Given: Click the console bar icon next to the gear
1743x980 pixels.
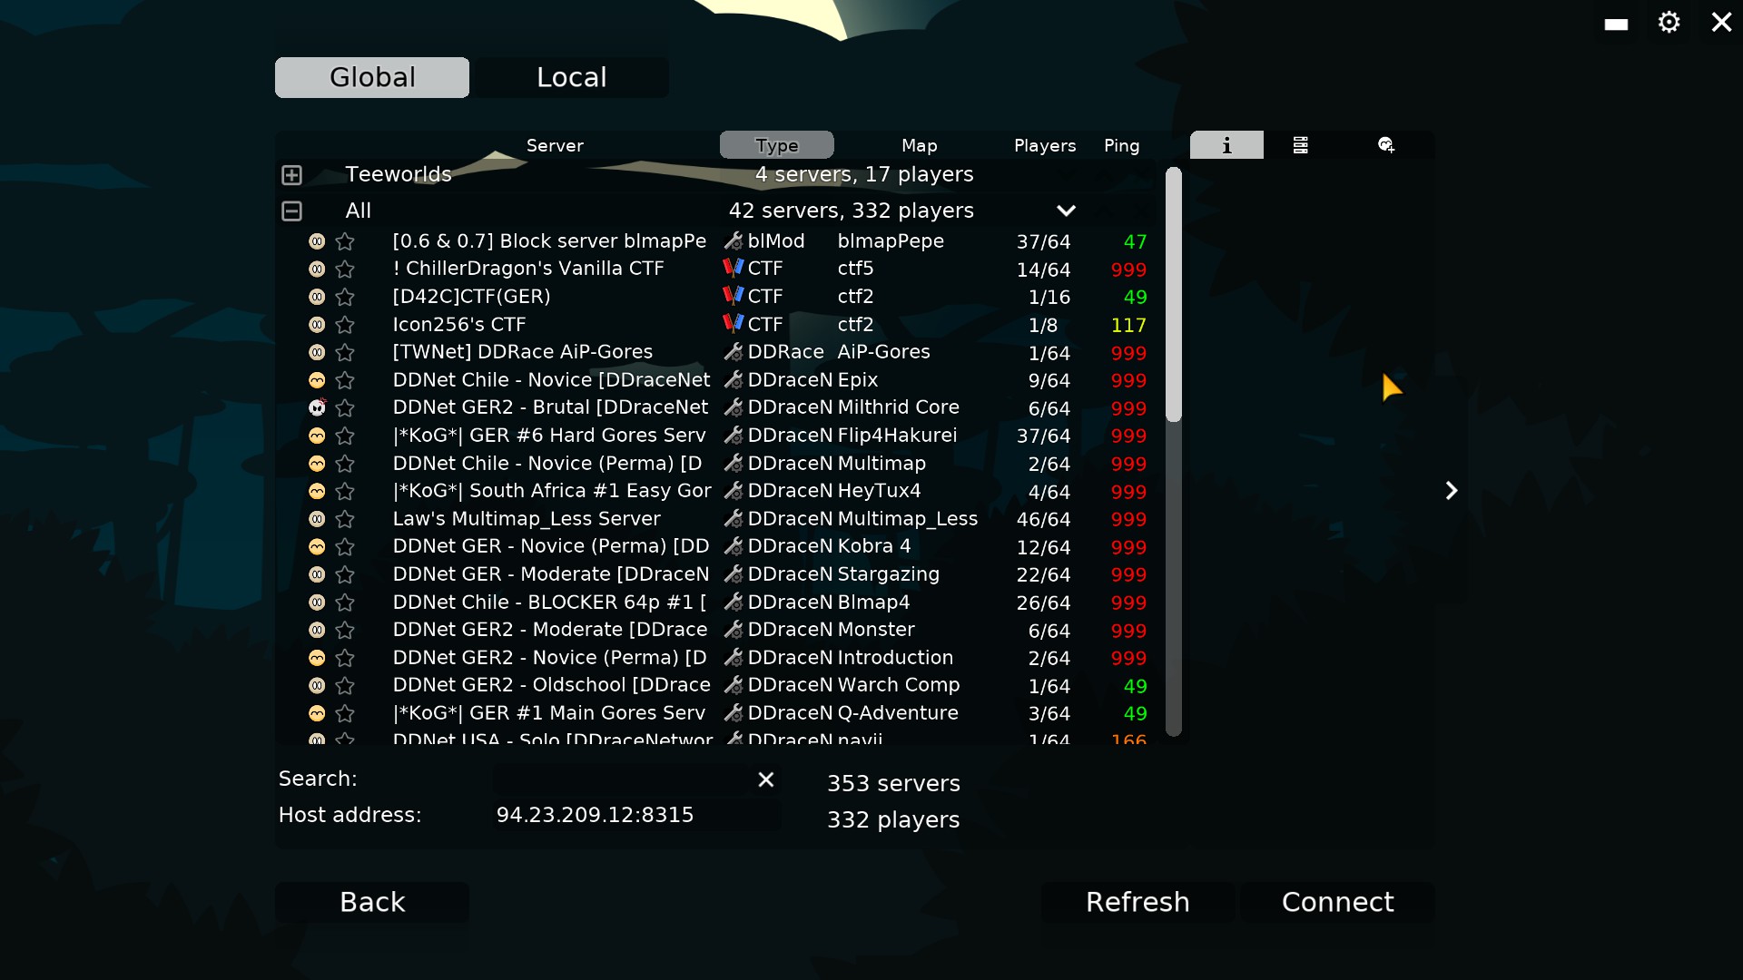Looking at the screenshot, I should point(1616,24).
